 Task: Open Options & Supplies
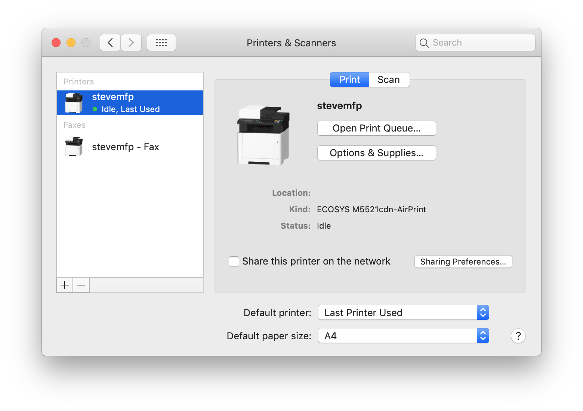377,153
